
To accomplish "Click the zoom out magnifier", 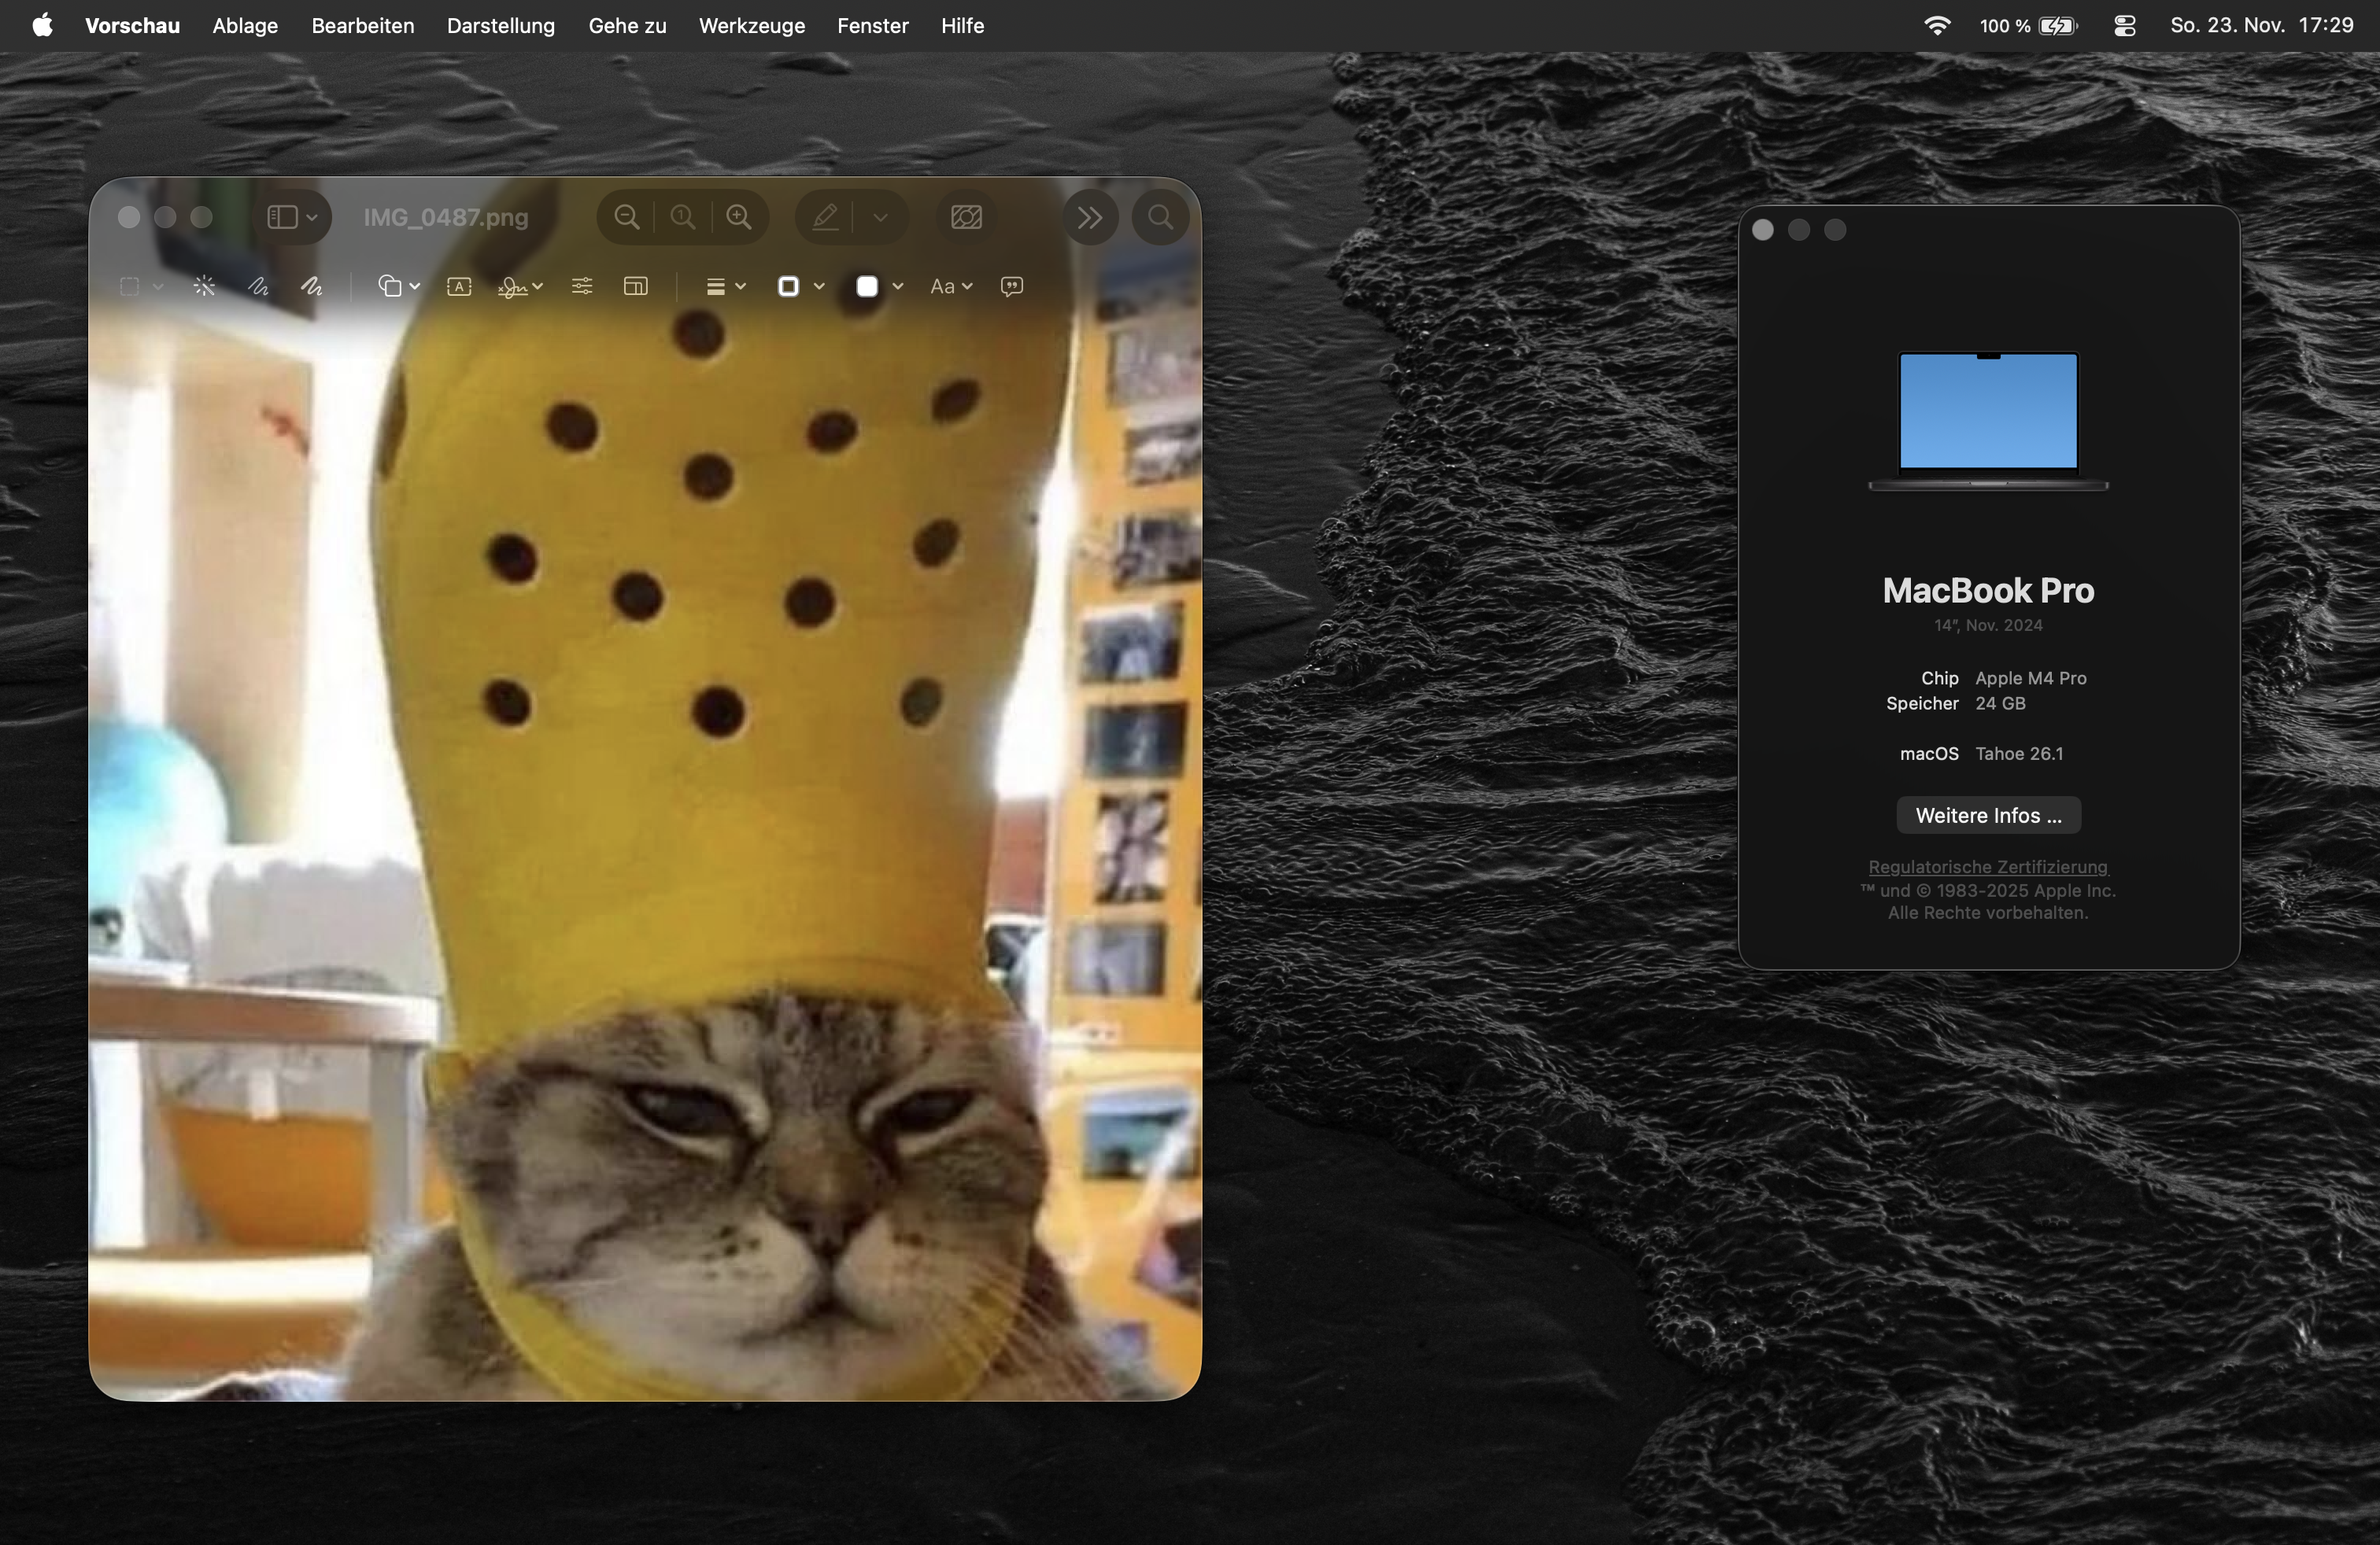I will coord(627,217).
